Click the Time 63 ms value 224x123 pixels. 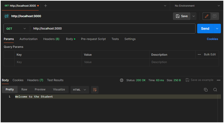pos(160,80)
